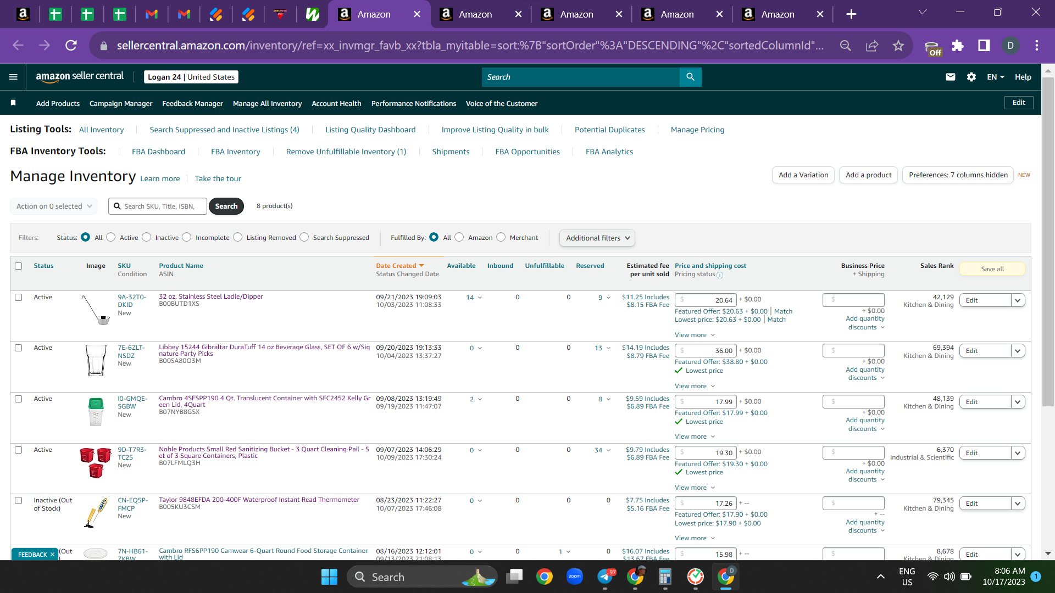Select checkbox for Noble Products bucket row
This screenshot has height=593, width=1055.
pos(19,450)
